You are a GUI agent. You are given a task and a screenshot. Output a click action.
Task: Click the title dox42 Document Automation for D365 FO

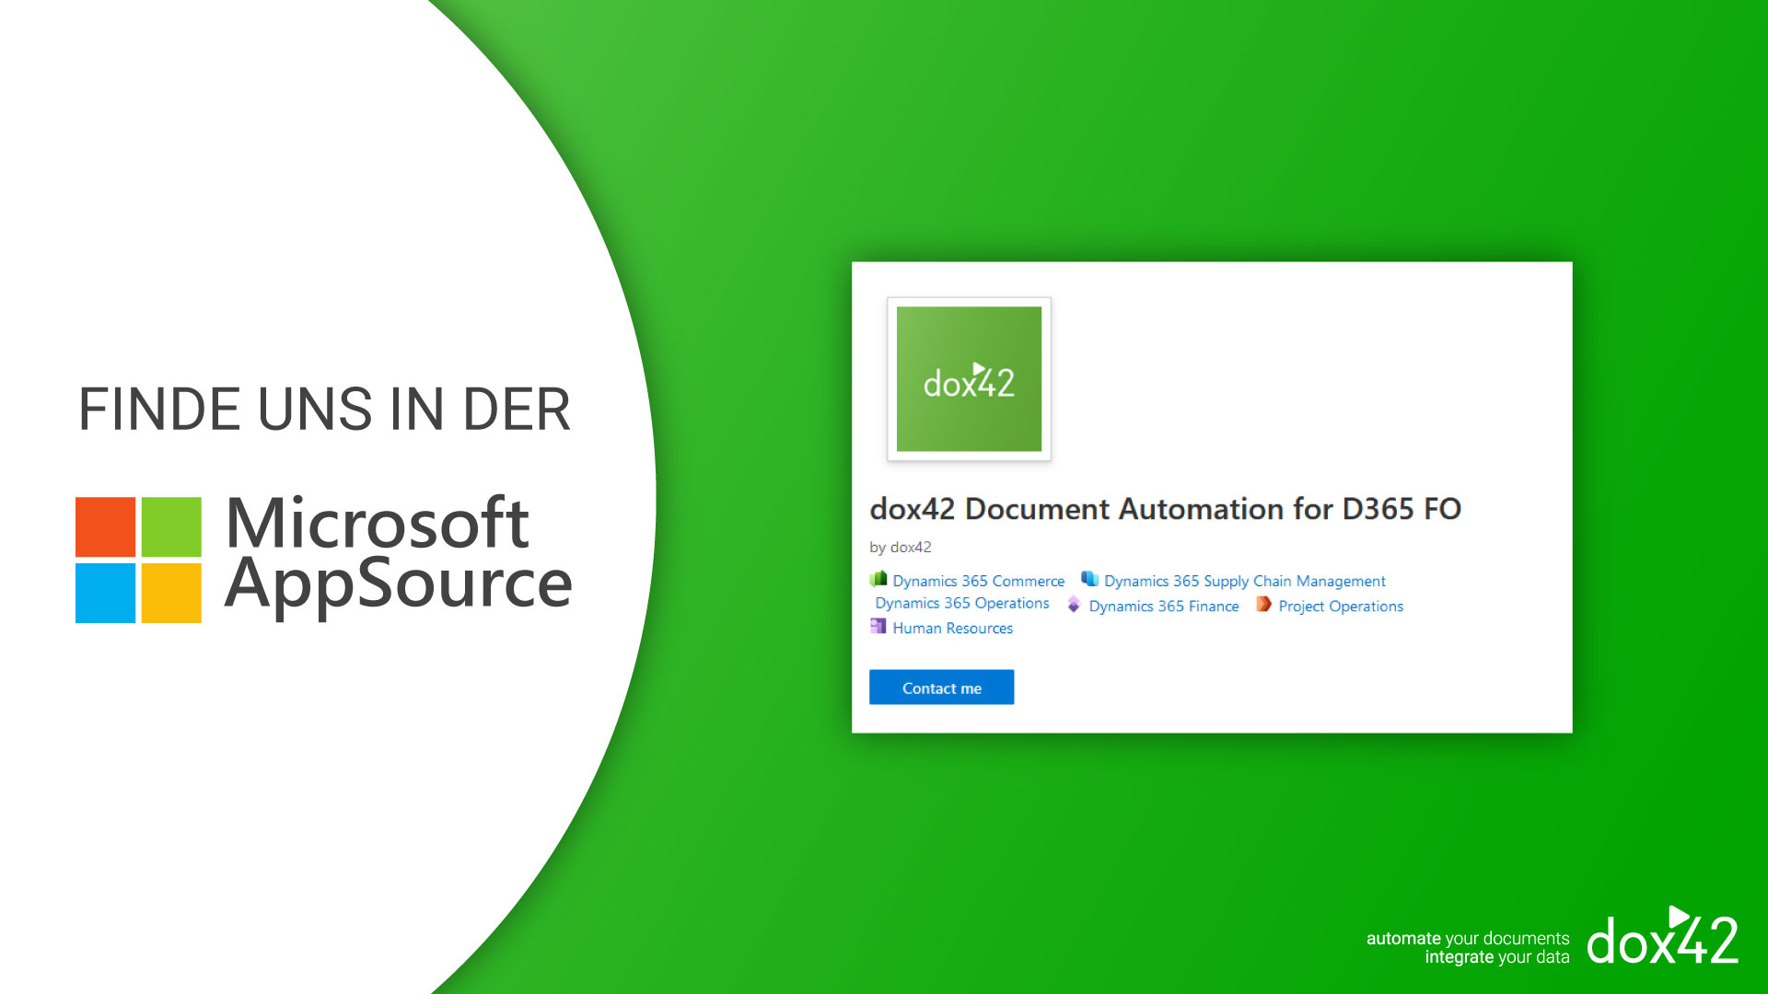pos(1165,508)
